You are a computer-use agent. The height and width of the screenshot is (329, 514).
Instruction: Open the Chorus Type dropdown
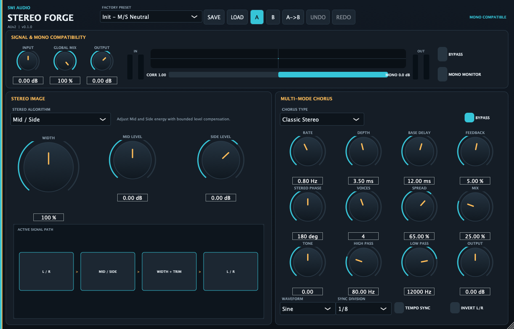click(x=322, y=119)
